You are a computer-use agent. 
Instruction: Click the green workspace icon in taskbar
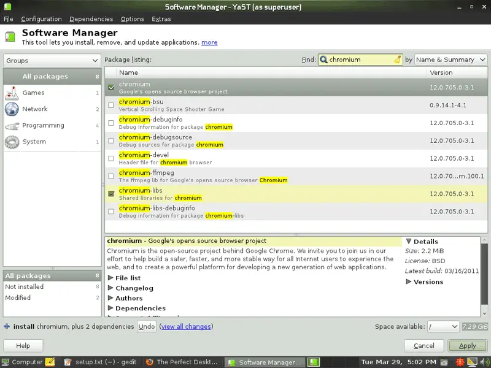tap(314, 362)
